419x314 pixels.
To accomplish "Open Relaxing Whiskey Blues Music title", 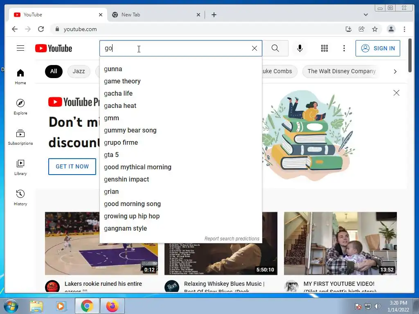I will 224,287.
